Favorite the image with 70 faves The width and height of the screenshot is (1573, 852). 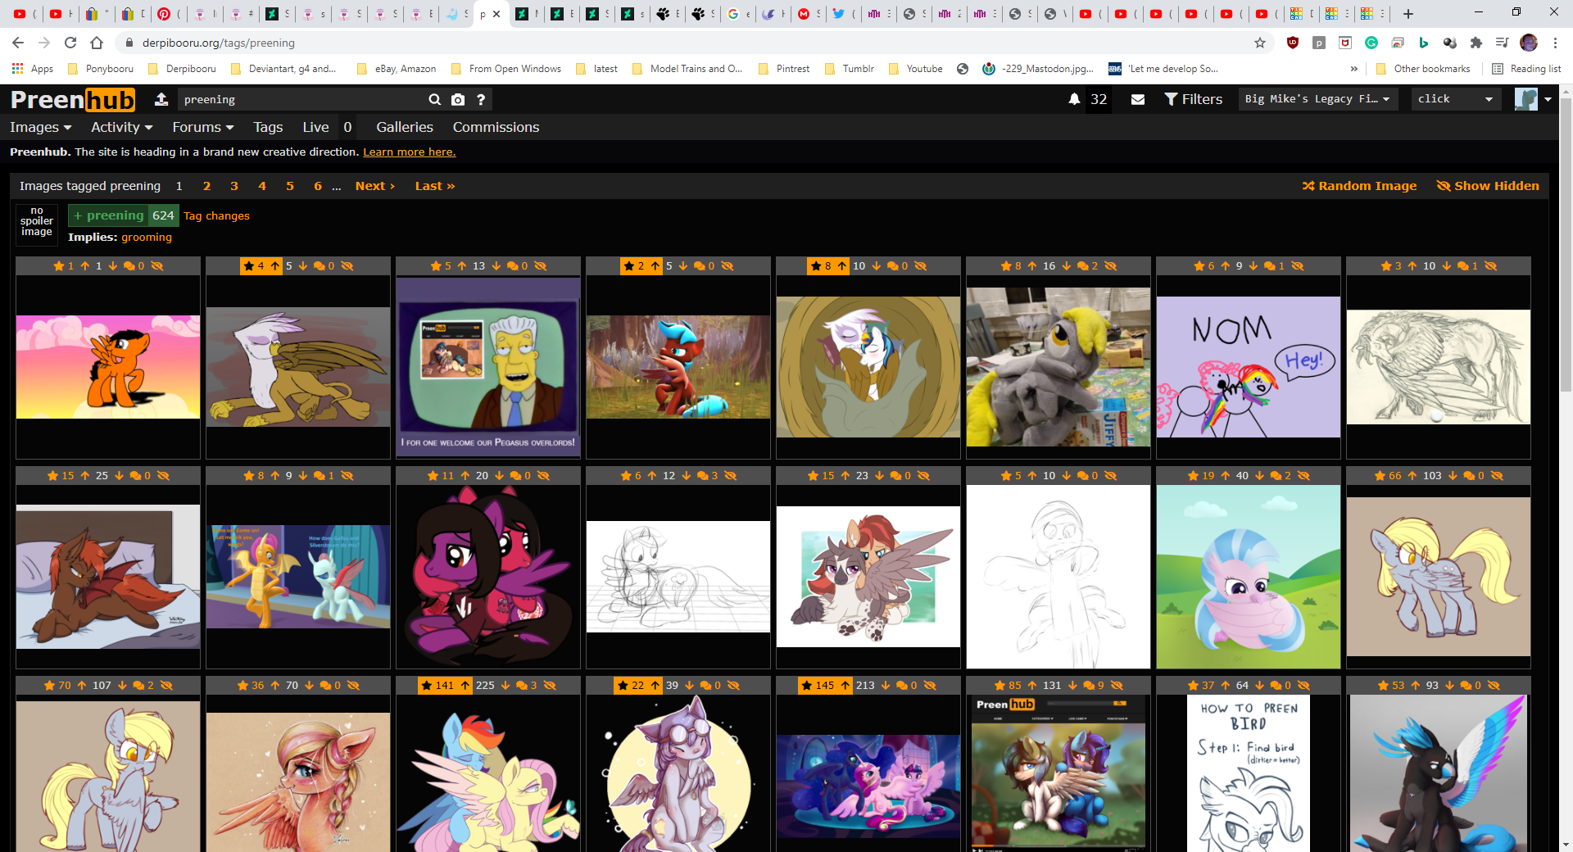click(x=57, y=686)
